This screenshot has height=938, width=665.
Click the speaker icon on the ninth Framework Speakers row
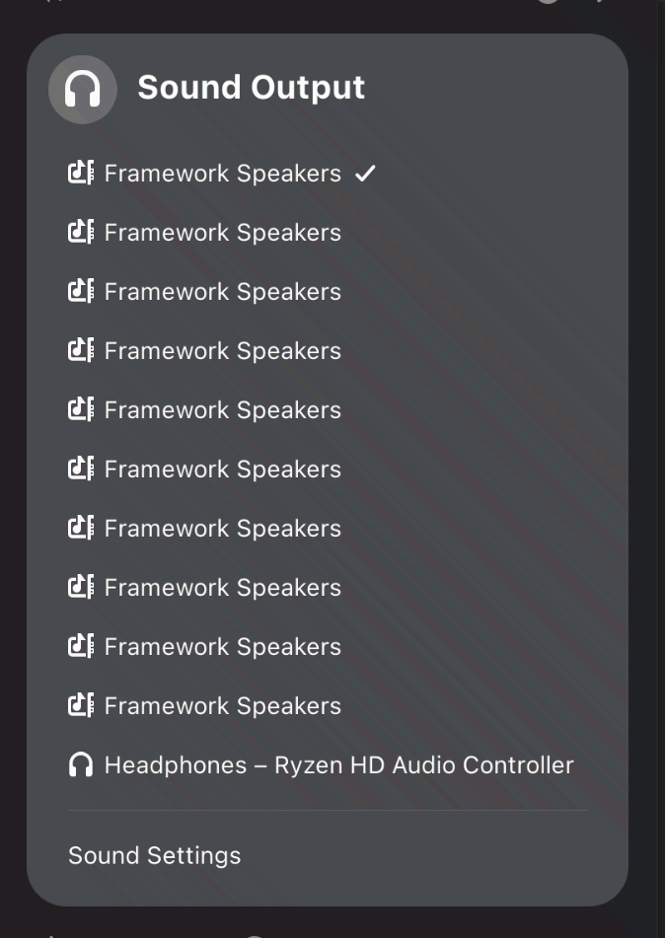81,647
